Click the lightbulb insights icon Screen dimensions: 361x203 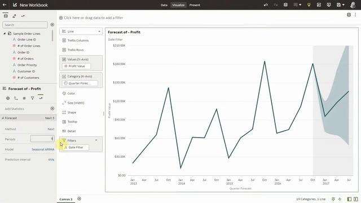(x=309, y=5)
